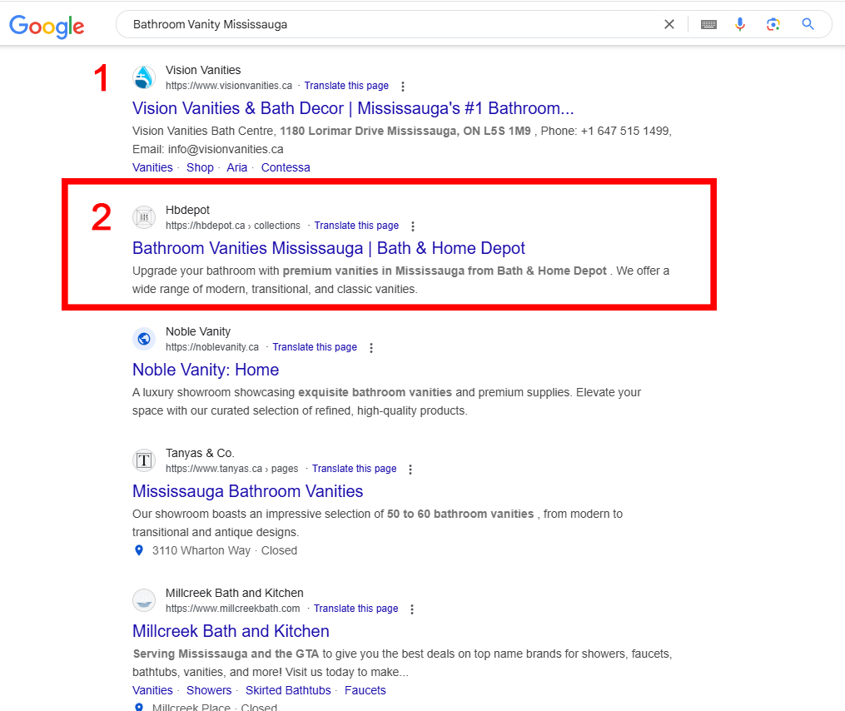The height and width of the screenshot is (711, 845).
Task: Open the Contessa sitelink under Vision Vanities
Action: (285, 167)
